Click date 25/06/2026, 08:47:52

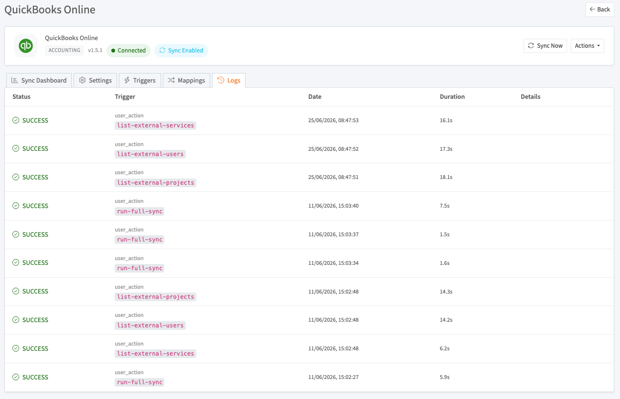[333, 149]
